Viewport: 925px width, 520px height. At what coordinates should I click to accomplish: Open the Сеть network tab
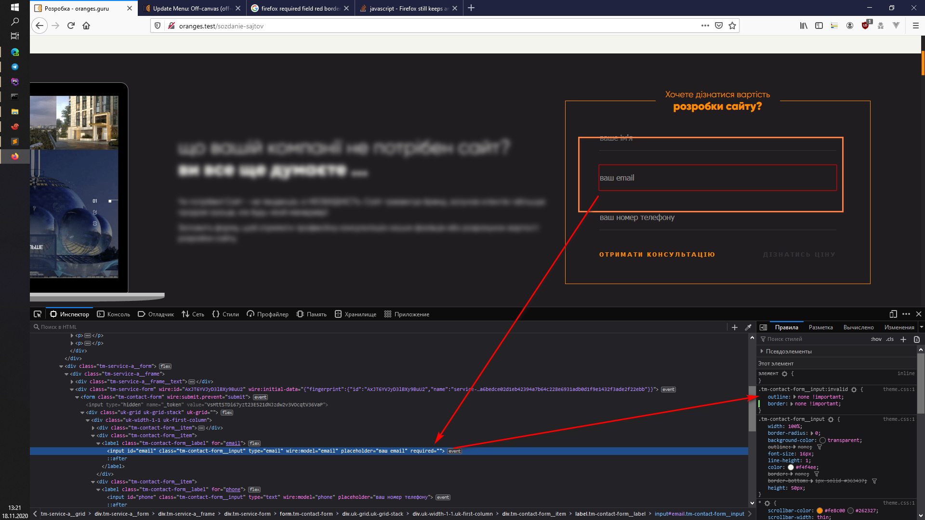click(193, 314)
